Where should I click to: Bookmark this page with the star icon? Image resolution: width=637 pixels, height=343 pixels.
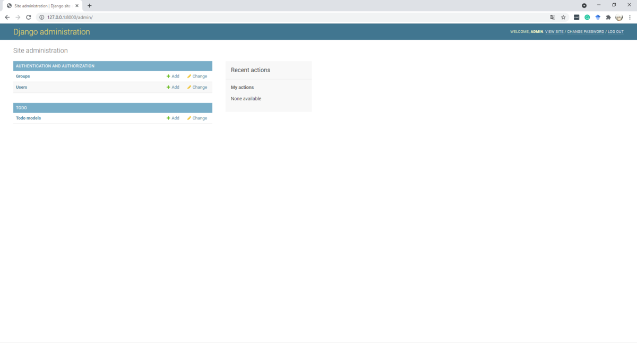[x=563, y=17]
